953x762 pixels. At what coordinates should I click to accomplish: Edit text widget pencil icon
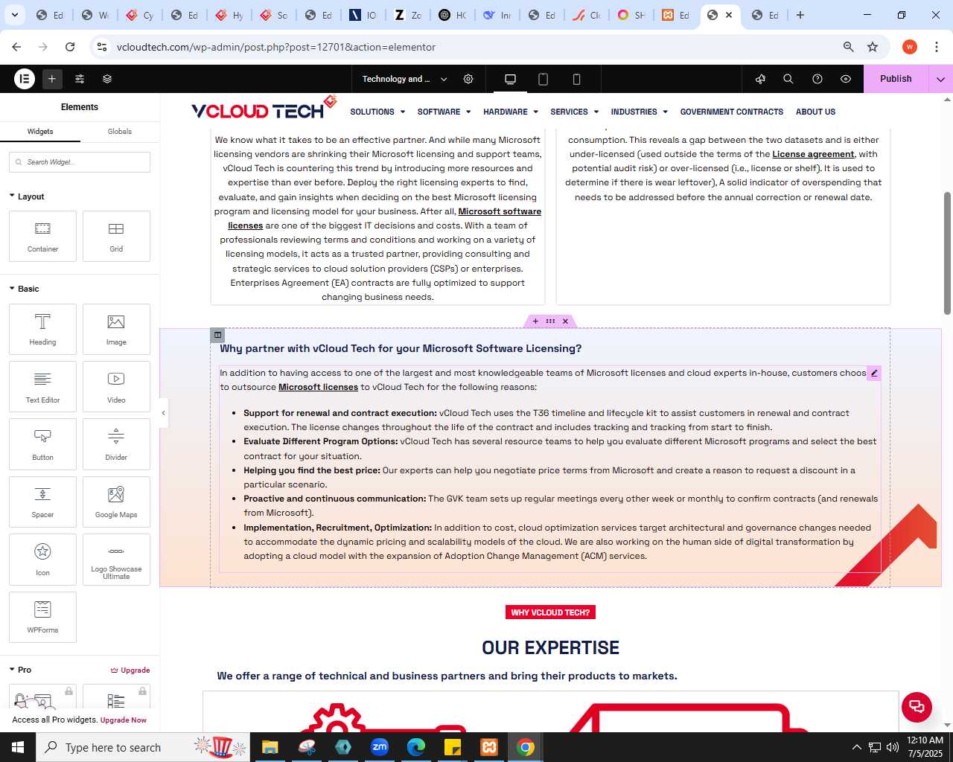pos(874,373)
